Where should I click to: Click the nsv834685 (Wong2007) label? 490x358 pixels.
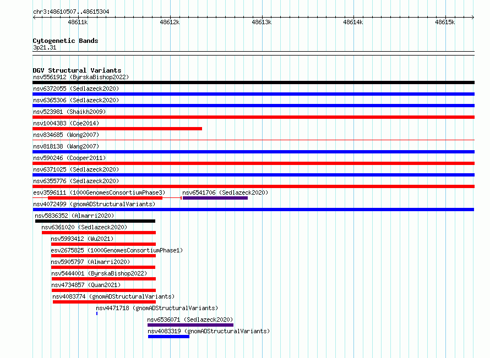(66, 135)
